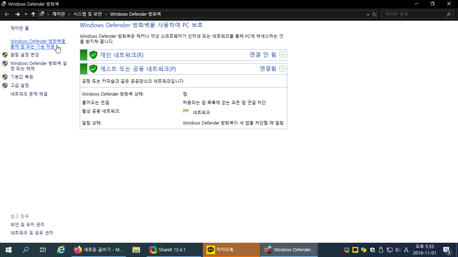The width and height of the screenshot is (458, 257).
Task: Click the 연결됨 status text
Action: coord(268,69)
